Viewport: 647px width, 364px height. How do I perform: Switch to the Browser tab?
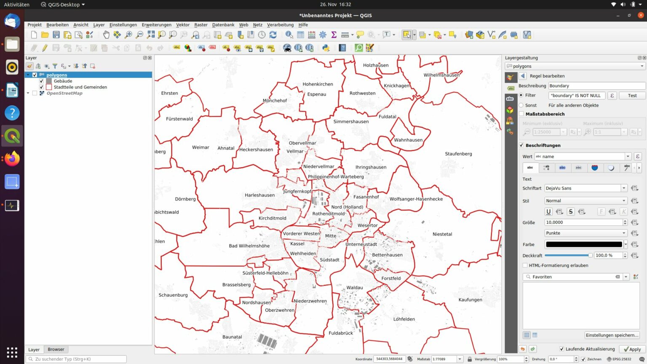pos(56,349)
